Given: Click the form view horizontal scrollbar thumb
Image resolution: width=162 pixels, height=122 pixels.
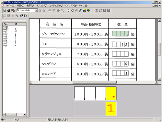Looking at the screenshot, I should click(x=95, y=82).
